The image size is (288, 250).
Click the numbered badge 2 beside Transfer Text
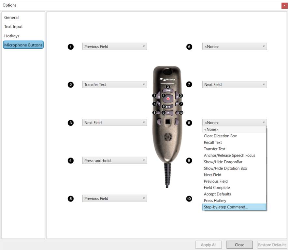[x=70, y=84]
